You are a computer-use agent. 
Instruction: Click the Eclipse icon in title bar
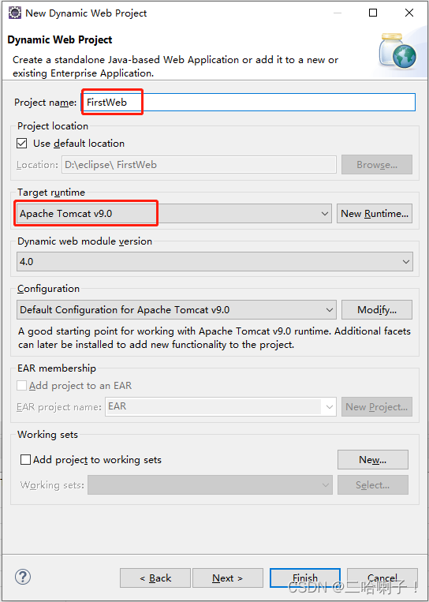(14, 13)
